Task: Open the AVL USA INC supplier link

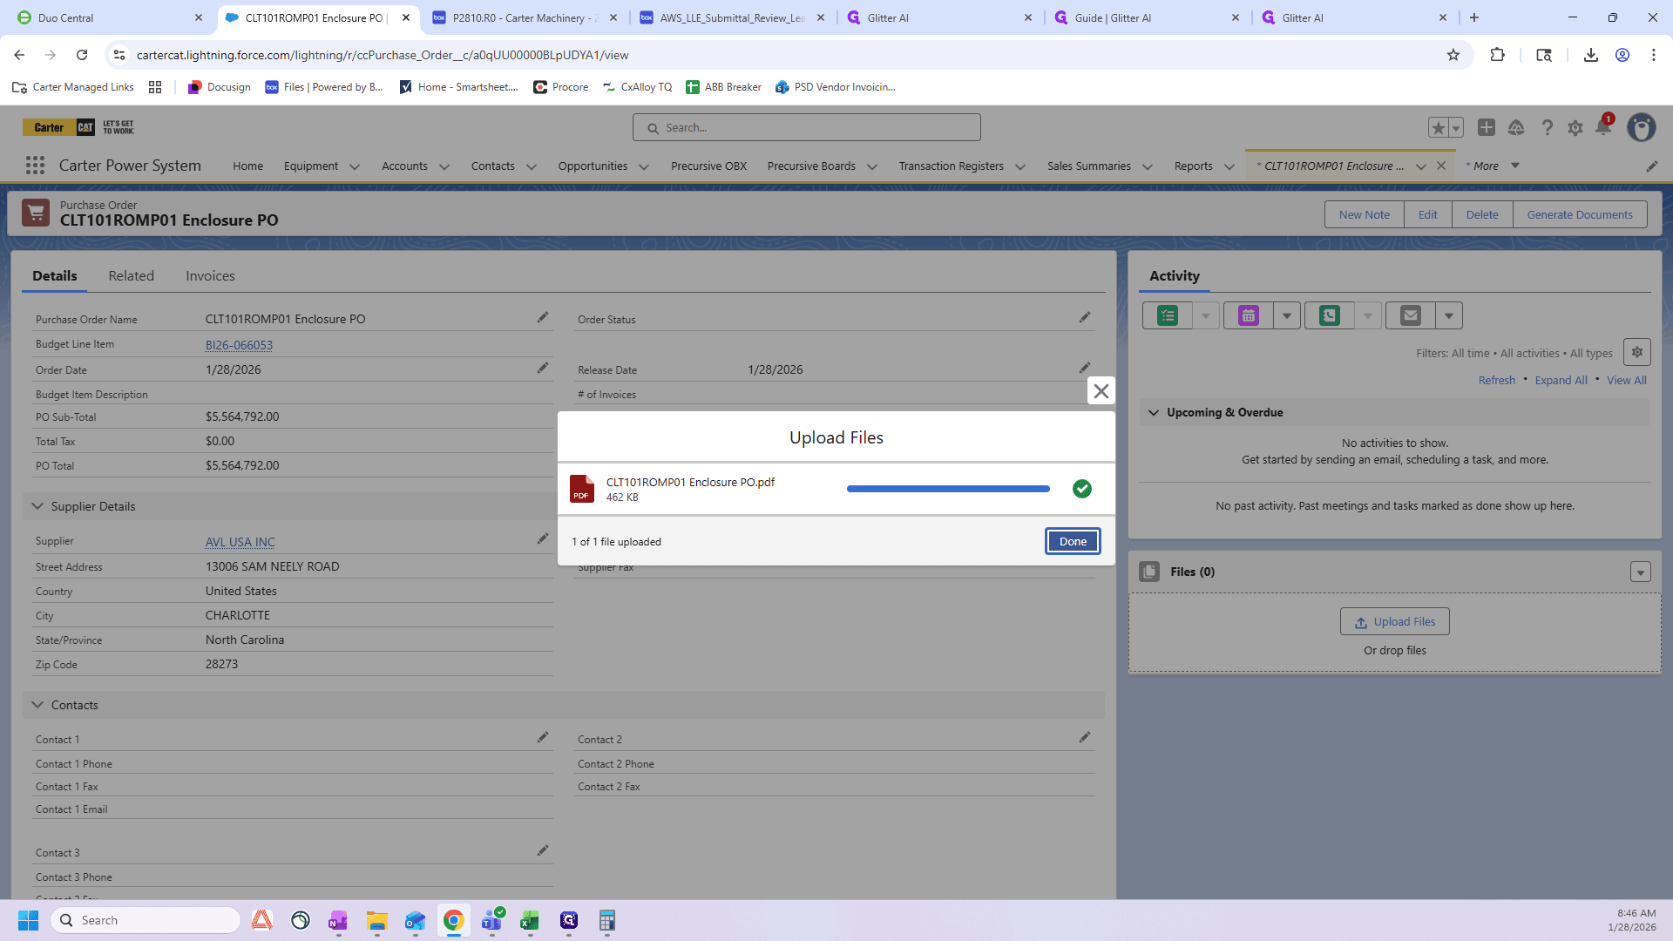Action: point(240,542)
